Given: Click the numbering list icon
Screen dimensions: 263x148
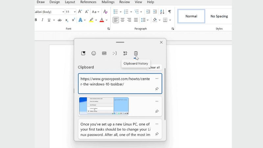Looking at the screenshot, I should pos(126,12).
